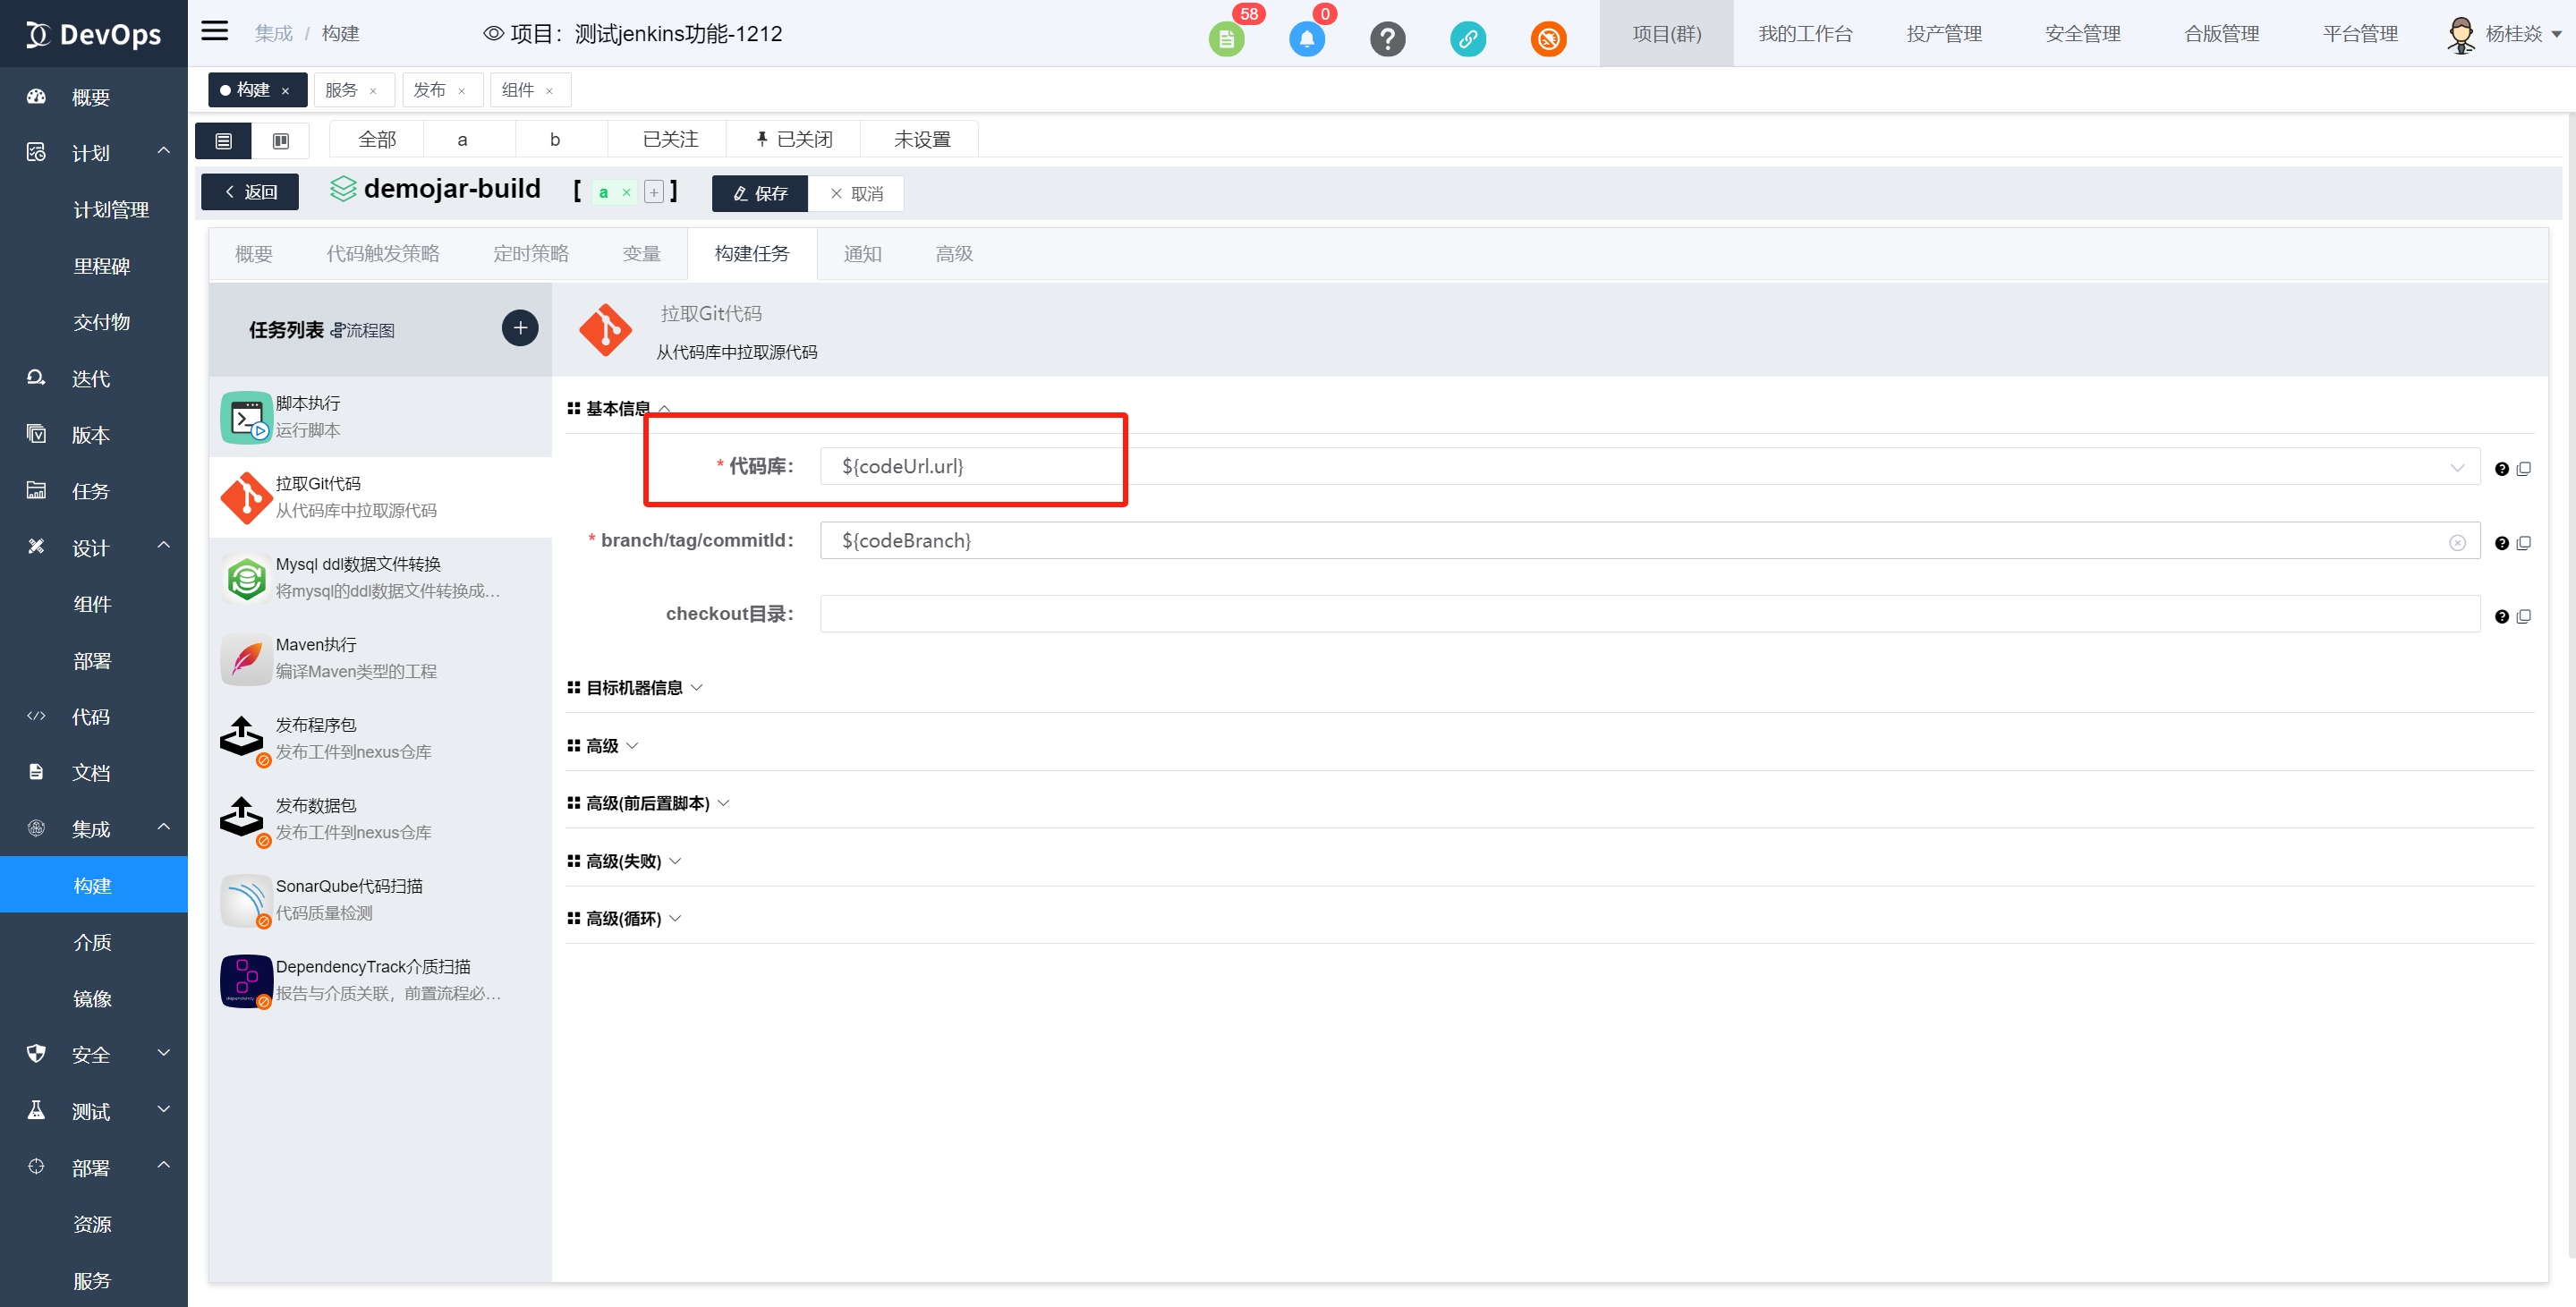
Task: Click the 保存 button
Action: [759, 193]
